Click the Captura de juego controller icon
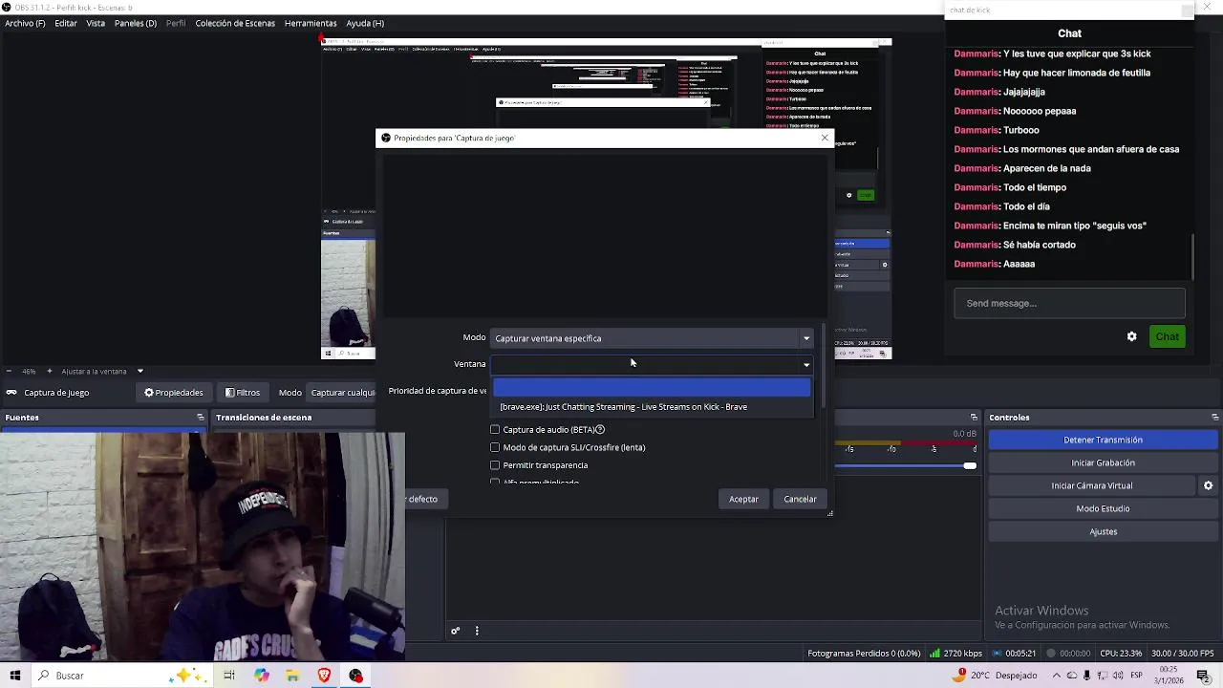 tap(11, 392)
